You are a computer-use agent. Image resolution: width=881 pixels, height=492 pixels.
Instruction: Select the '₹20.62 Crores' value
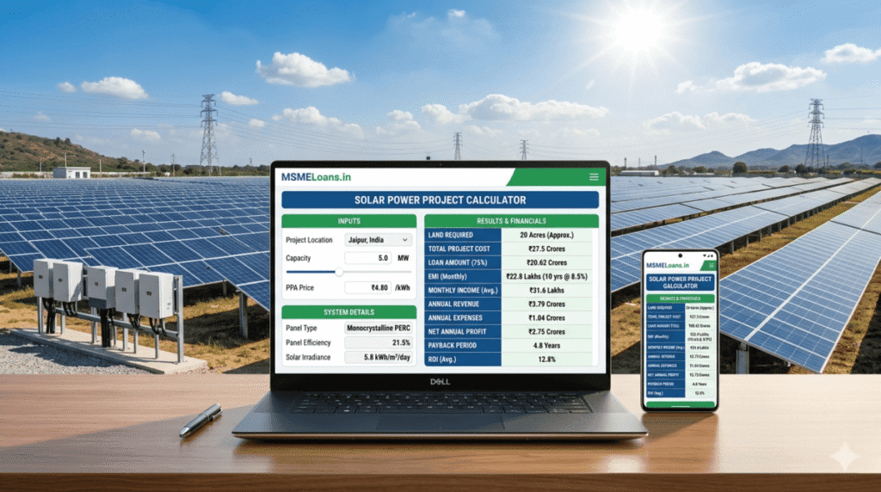[x=546, y=263]
